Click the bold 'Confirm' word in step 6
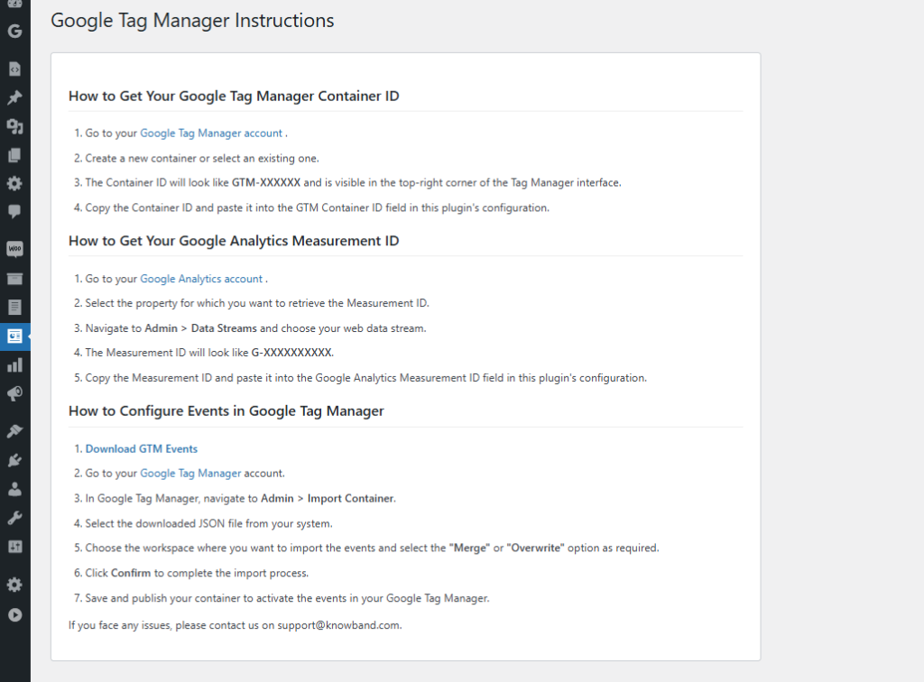This screenshot has width=924, height=682. pos(130,573)
